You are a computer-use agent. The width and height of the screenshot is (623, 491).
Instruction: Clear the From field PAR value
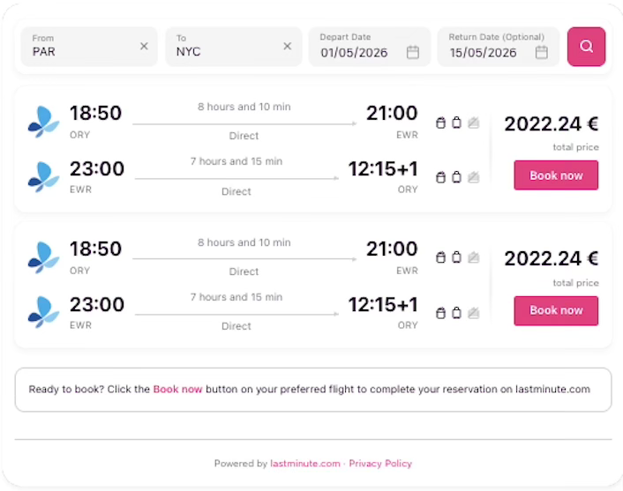click(144, 47)
